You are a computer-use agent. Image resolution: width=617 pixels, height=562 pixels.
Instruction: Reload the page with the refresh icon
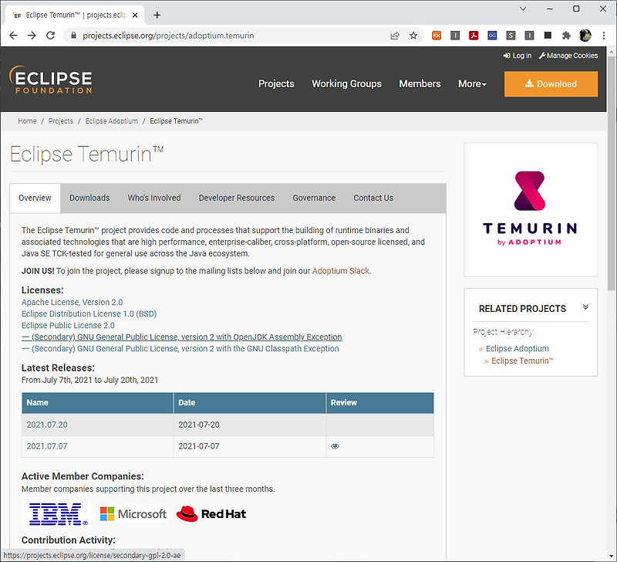tap(50, 36)
